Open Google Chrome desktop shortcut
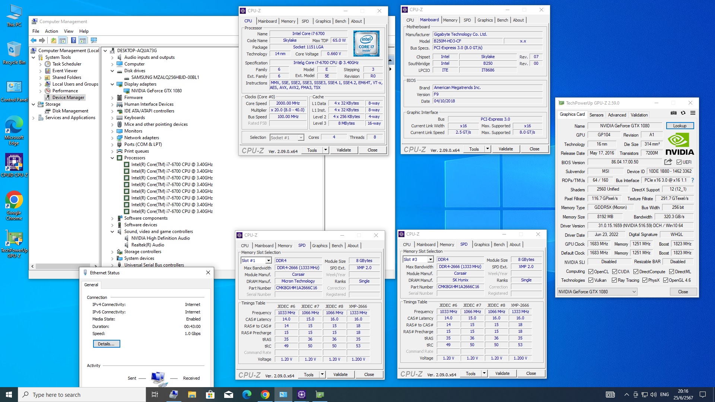The height and width of the screenshot is (402, 715). [x=14, y=205]
